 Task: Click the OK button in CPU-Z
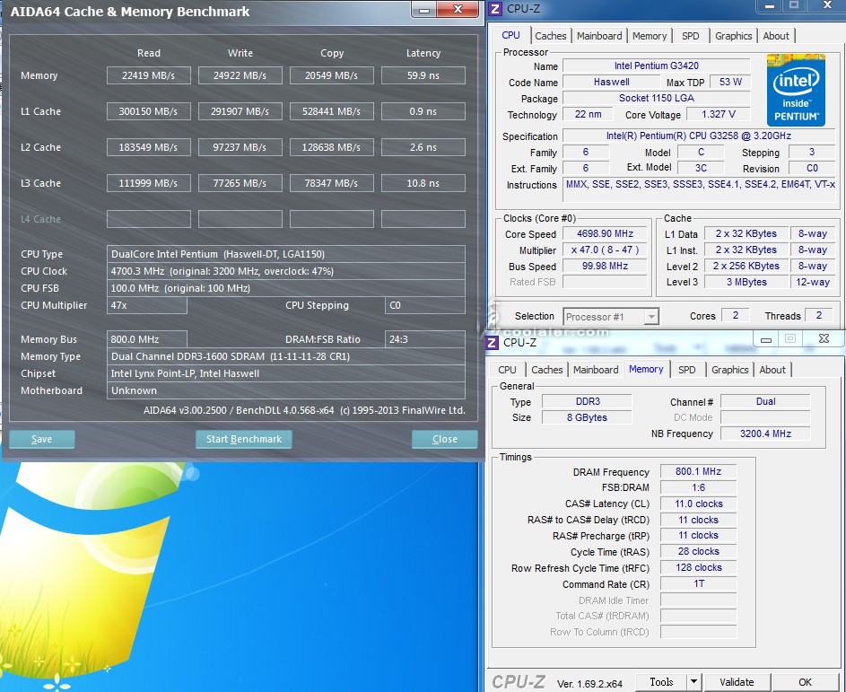[805, 682]
